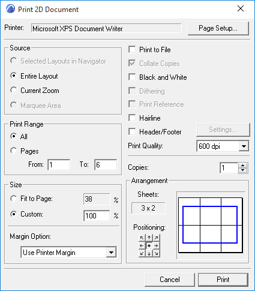Click the To page number field
The image size is (255, 291).
click(x=106, y=165)
